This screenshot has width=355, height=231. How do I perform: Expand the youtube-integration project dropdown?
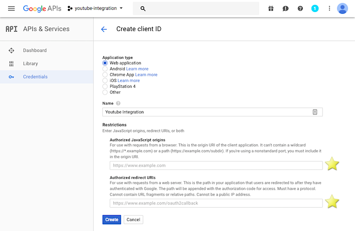[95, 8]
